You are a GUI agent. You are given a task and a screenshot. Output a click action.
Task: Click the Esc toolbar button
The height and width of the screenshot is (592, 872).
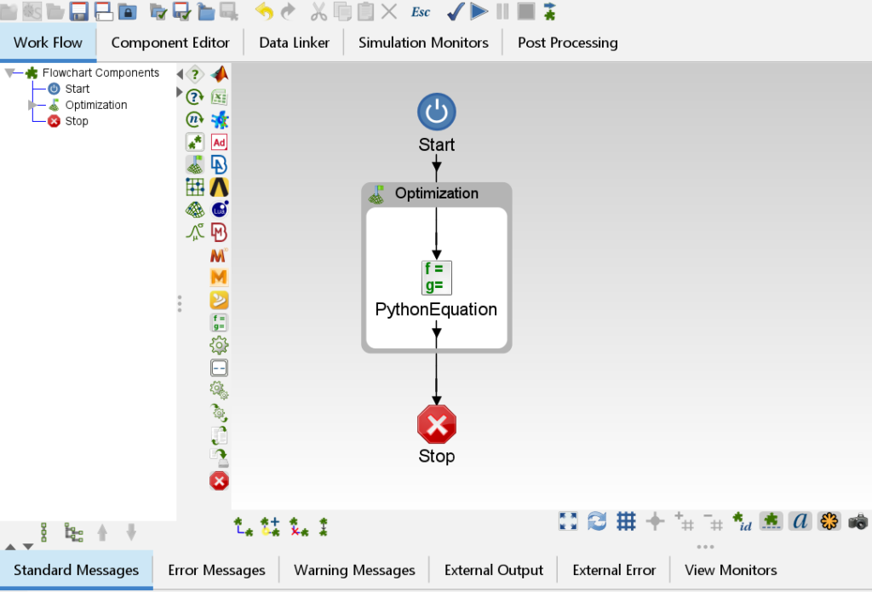point(421,12)
